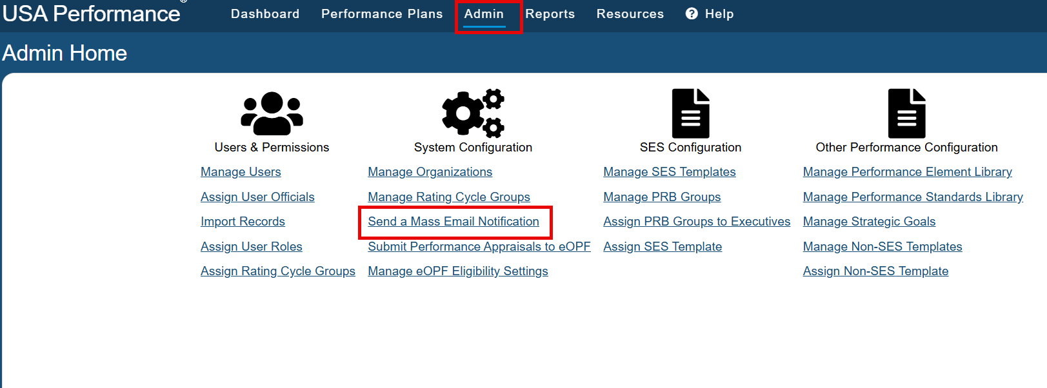The image size is (1047, 388).
Task: Click the Users & Permissions people icon
Action: (x=272, y=113)
